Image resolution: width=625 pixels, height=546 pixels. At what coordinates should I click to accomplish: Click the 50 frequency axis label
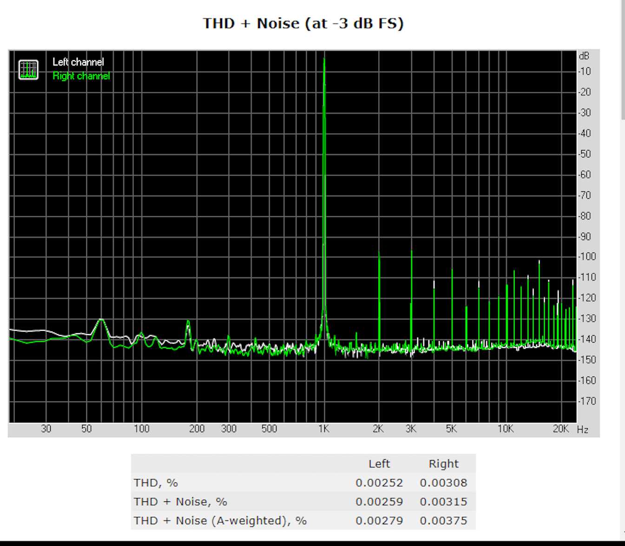tap(86, 429)
